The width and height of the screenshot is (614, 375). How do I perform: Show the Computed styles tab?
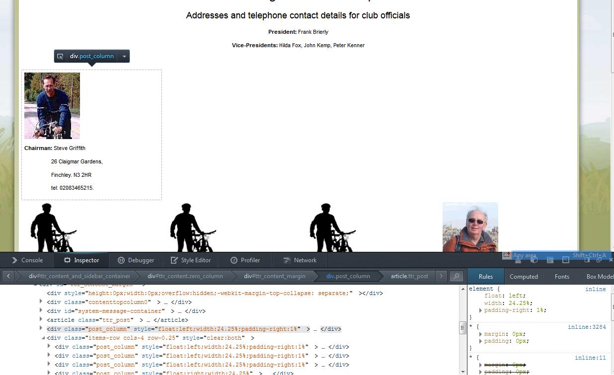524,276
